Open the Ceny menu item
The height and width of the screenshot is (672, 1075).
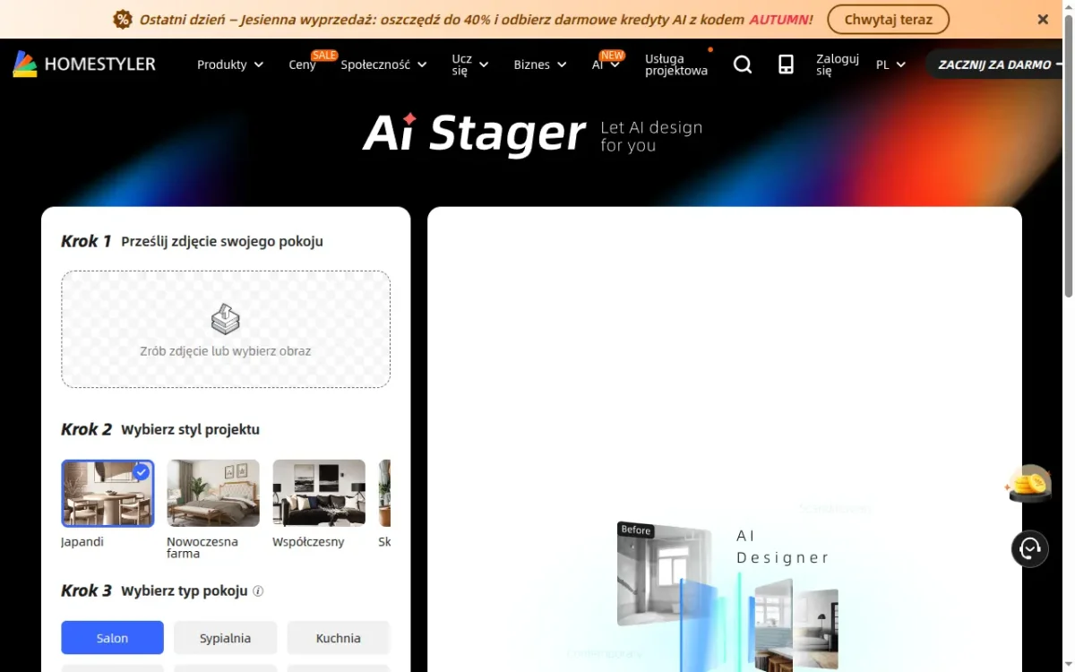(x=302, y=65)
